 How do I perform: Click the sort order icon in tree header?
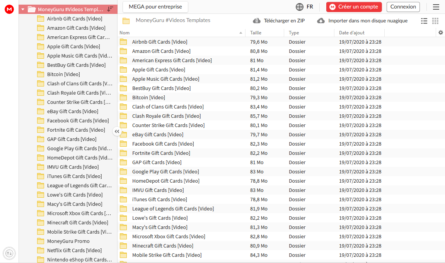[x=110, y=9]
